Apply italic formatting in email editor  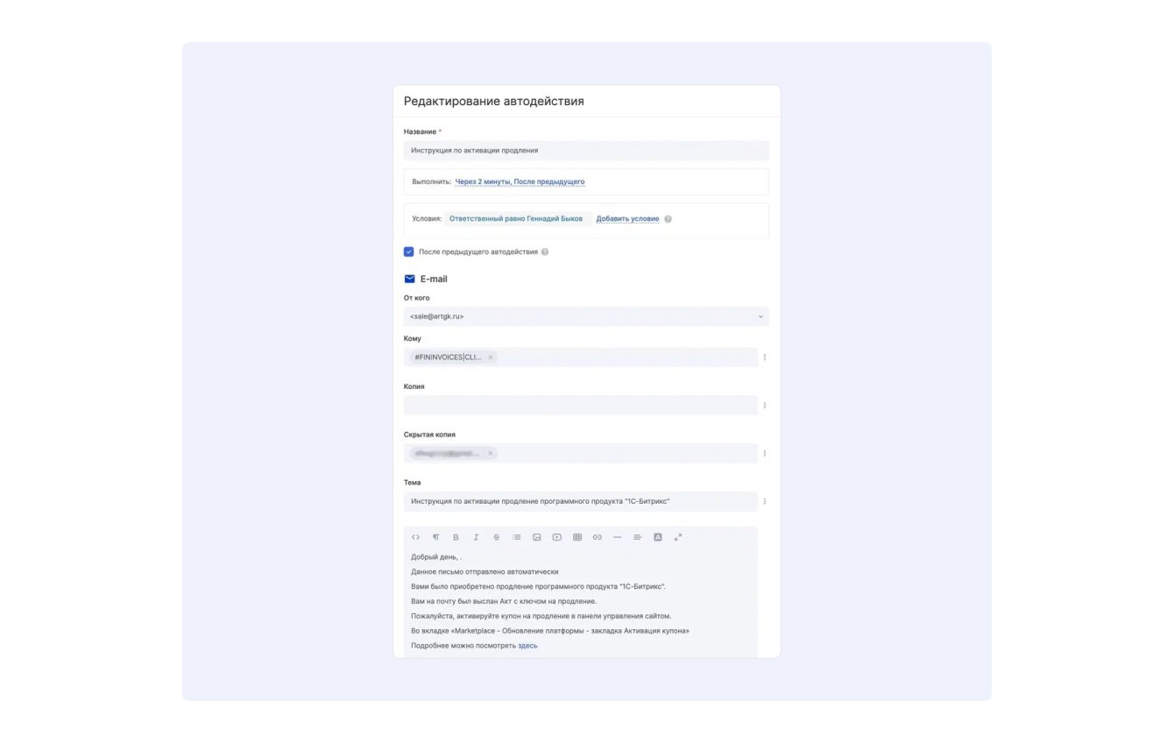[x=476, y=537]
